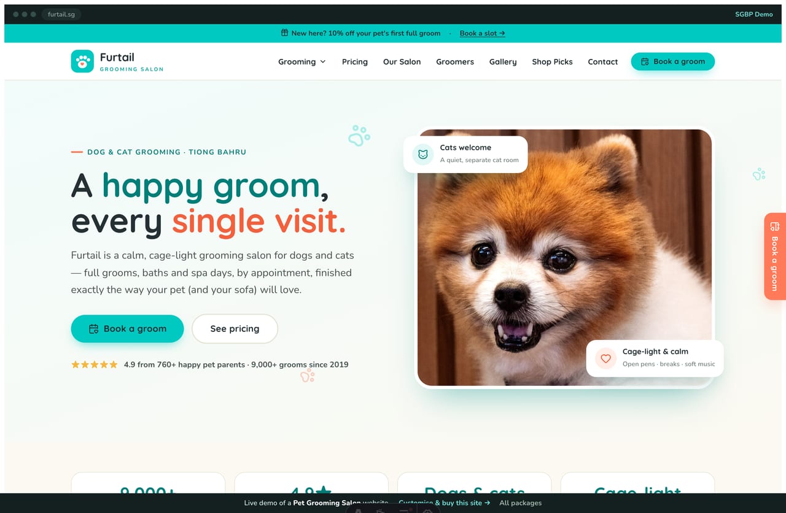Click the 'New here? 10% off' promo text
The height and width of the screenshot is (513, 786).
(x=366, y=33)
